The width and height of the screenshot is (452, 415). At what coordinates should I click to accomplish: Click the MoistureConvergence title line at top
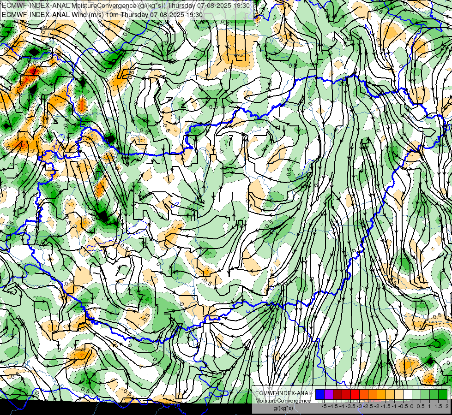(x=126, y=6)
